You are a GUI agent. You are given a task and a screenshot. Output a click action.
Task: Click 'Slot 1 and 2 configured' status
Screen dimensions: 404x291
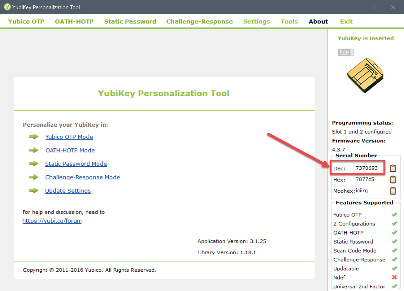362,132
